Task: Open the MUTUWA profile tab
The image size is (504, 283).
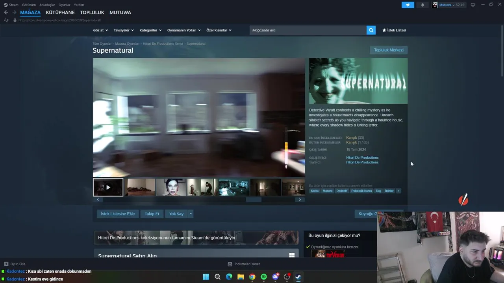Action: tap(120, 13)
